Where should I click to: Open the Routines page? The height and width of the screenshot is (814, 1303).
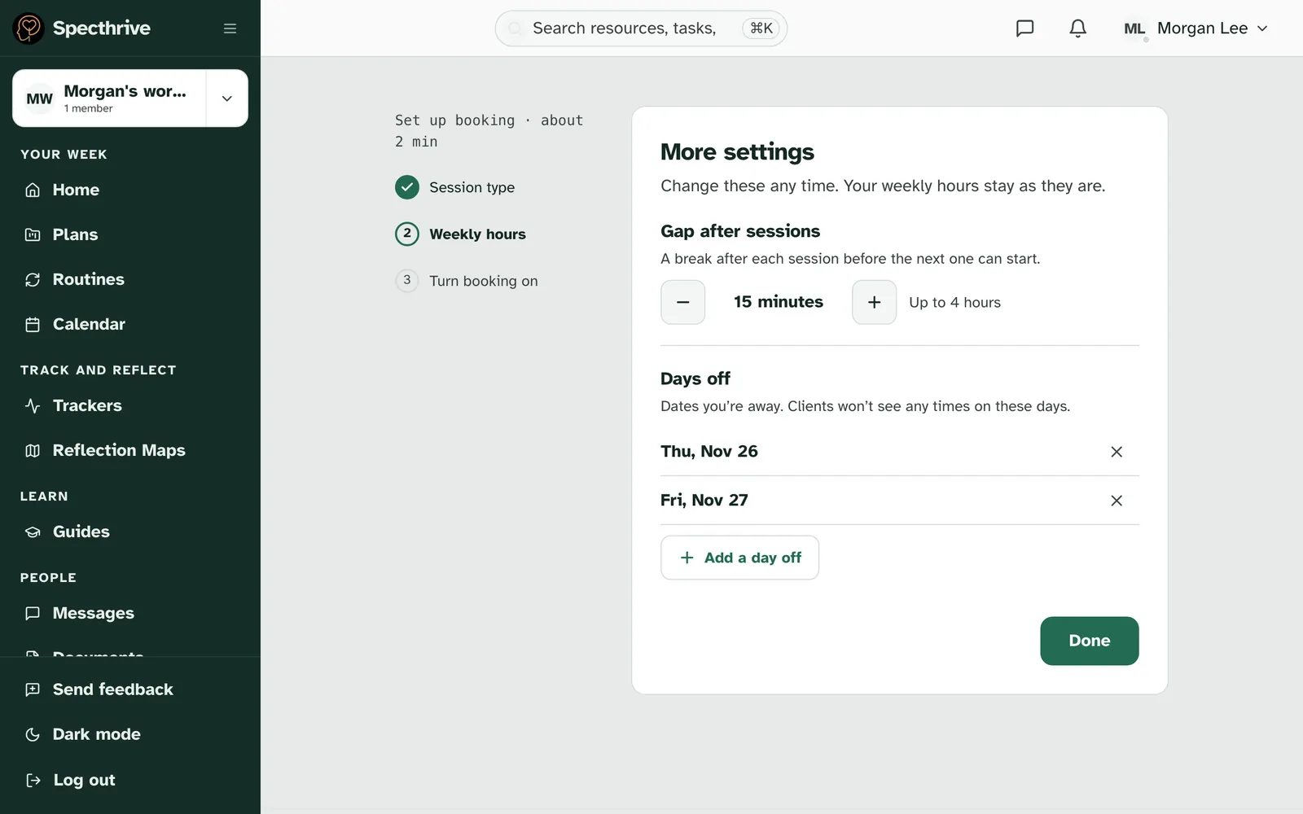130,279
